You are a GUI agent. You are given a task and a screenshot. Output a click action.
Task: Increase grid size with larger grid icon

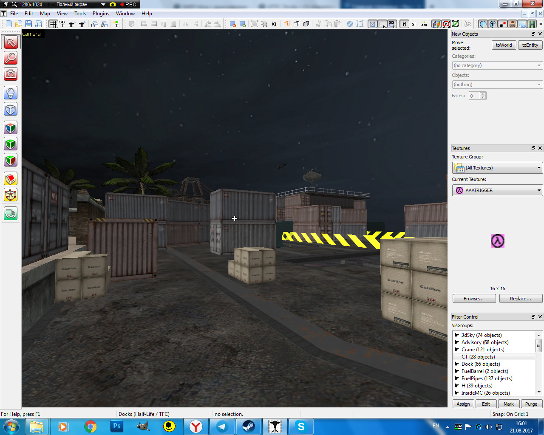click(x=82, y=24)
